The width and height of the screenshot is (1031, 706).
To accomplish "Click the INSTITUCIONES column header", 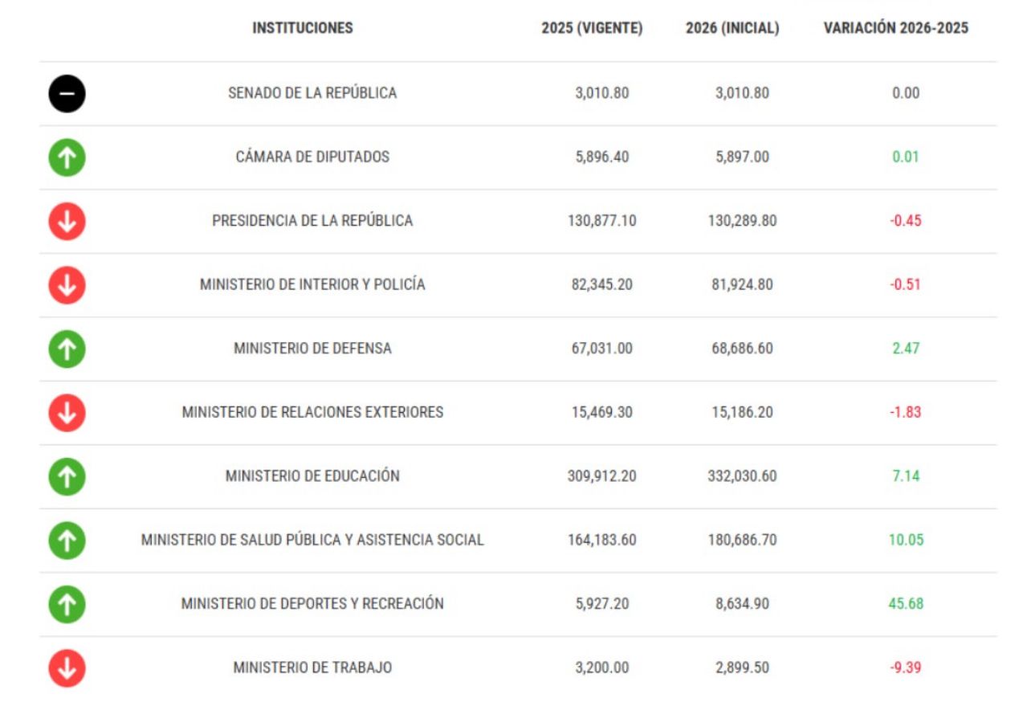I will click(303, 28).
